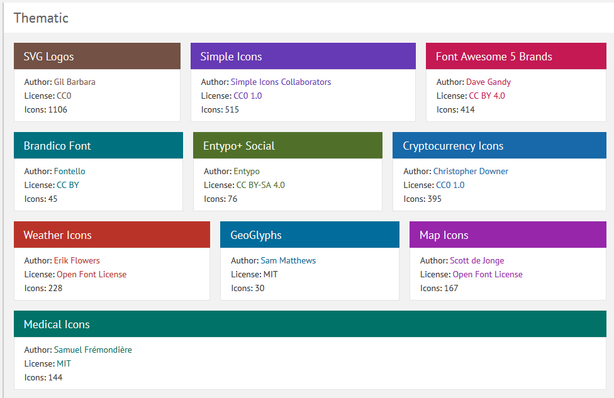Select 'Icons: 30' text
Image resolution: width=614 pixels, height=398 pixels.
(247, 288)
